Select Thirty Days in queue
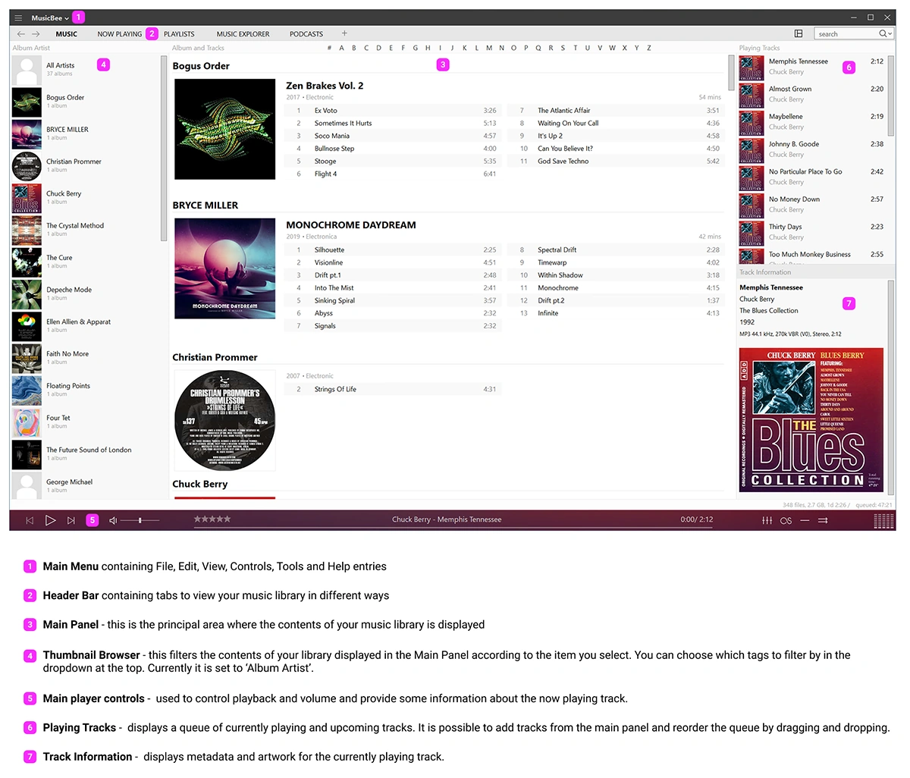The image size is (910, 778). (811, 232)
